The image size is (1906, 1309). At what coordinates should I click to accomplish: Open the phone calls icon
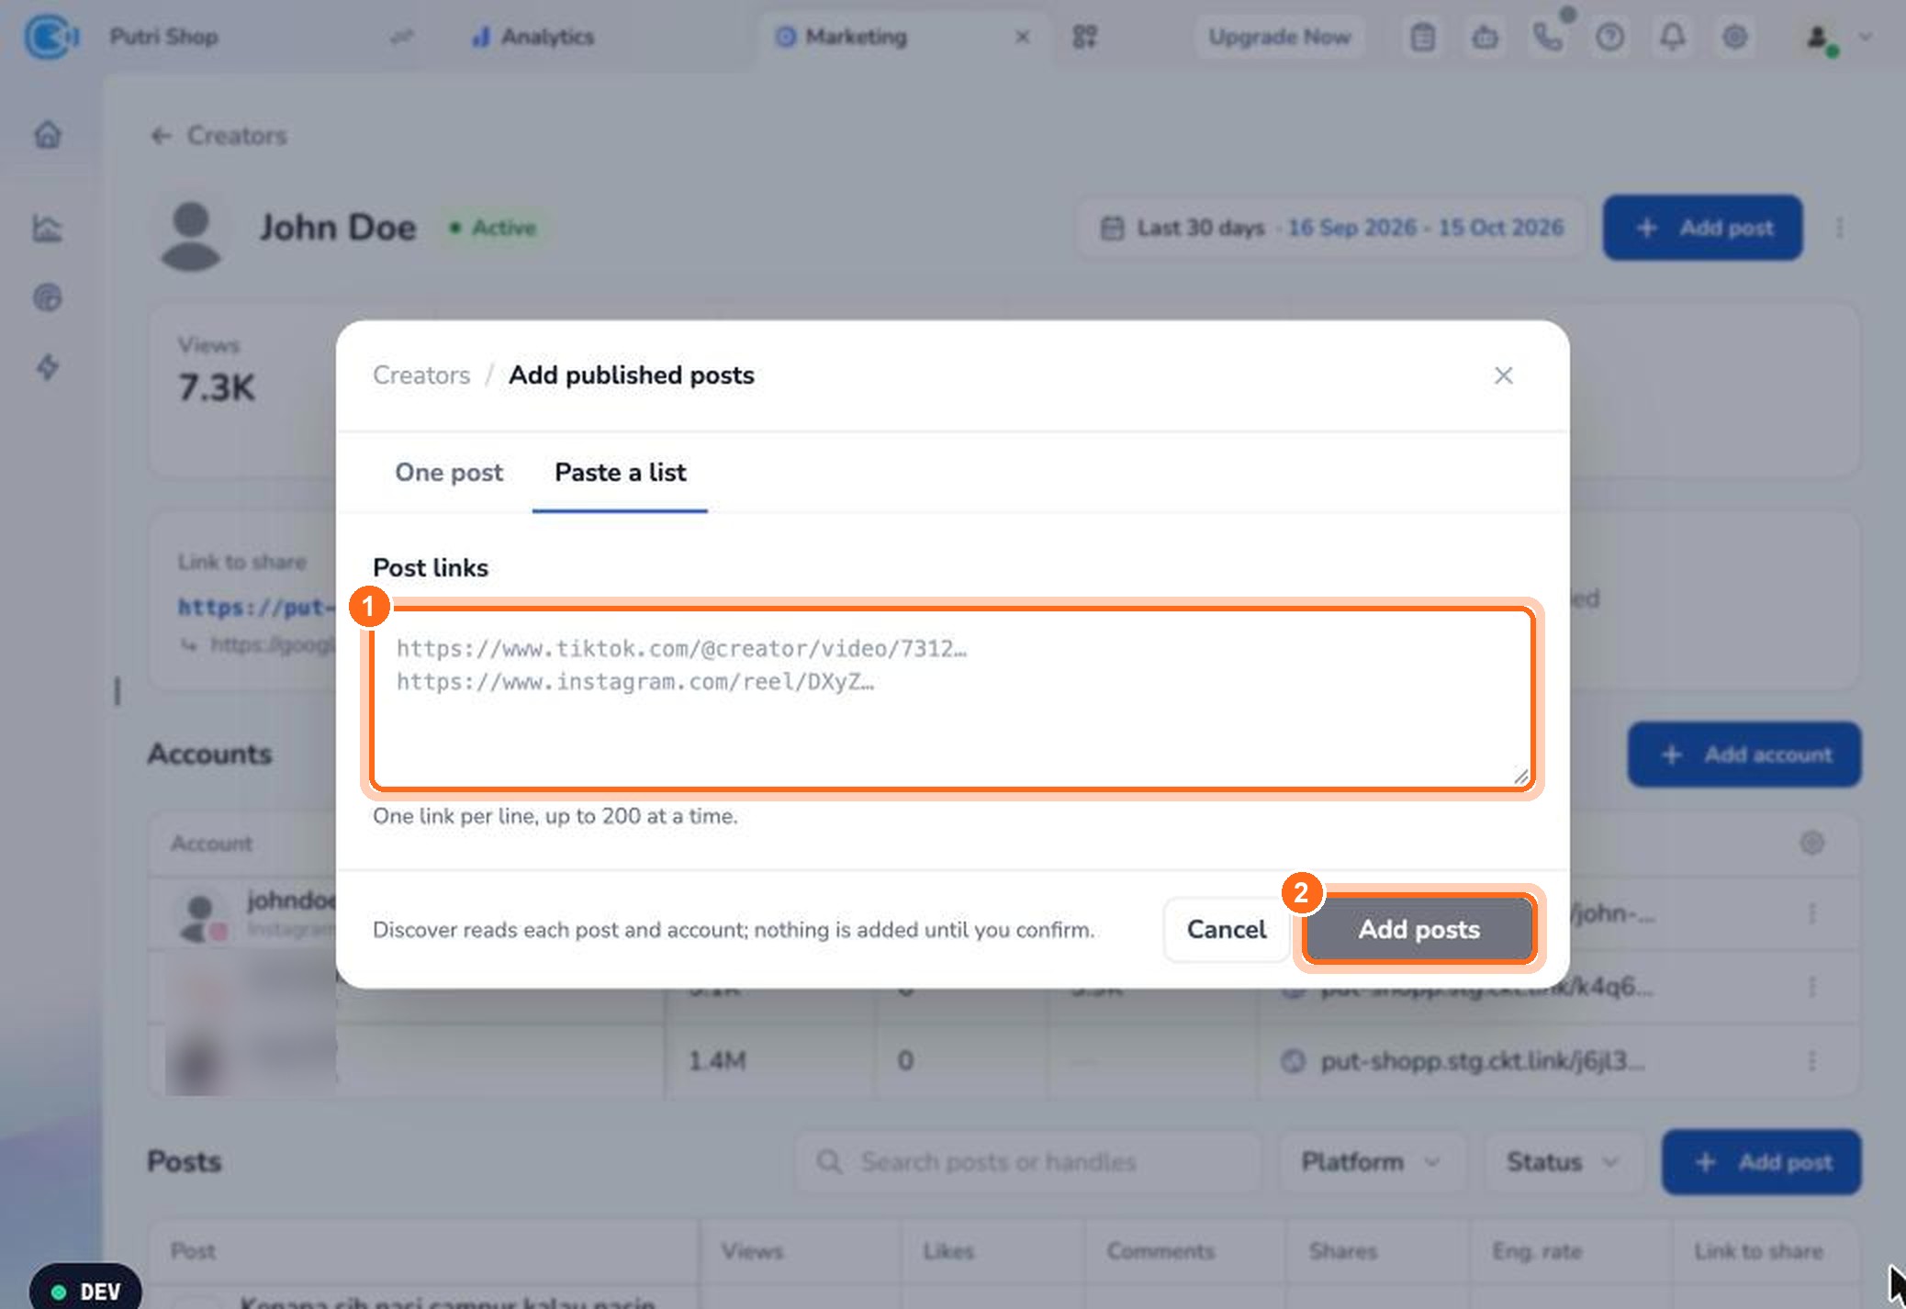coord(1547,37)
